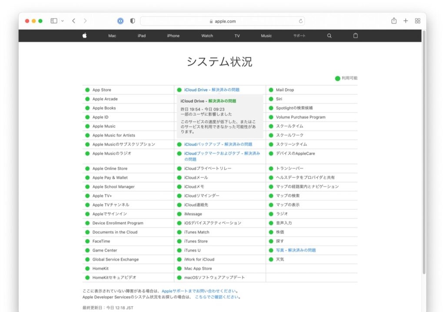Open the Mac menu item
The height and width of the screenshot is (312, 445).
[x=112, y=36]
